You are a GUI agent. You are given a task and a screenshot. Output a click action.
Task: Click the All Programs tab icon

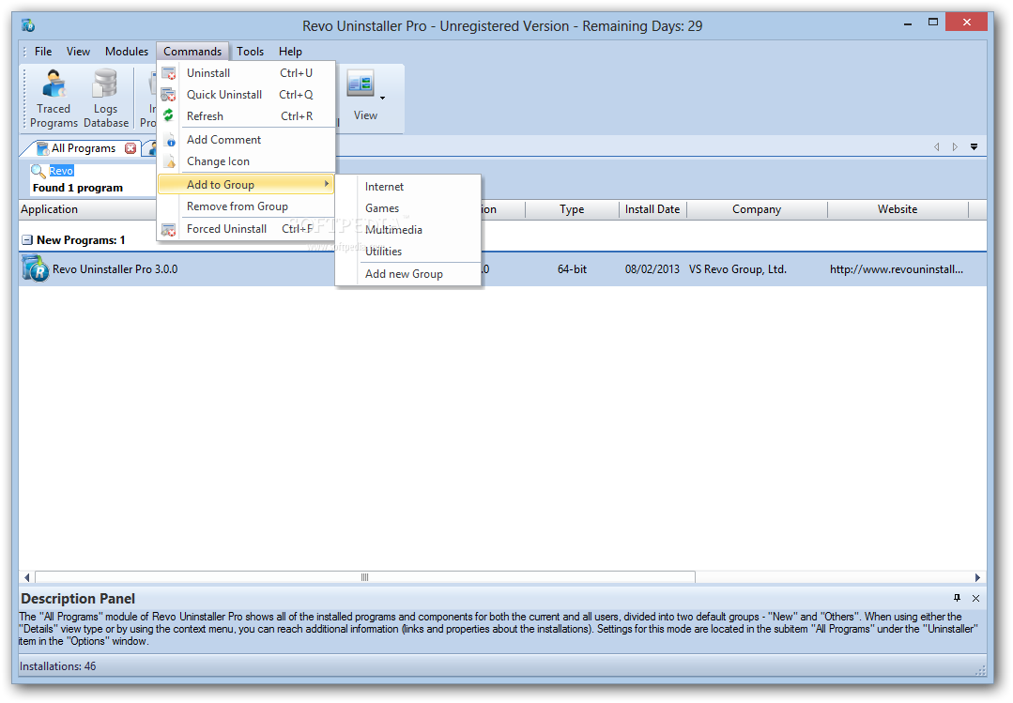(42, 148)
